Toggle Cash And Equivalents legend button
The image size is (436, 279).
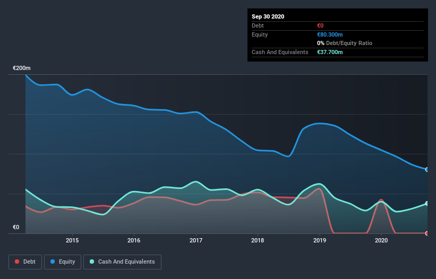[122, 262]
